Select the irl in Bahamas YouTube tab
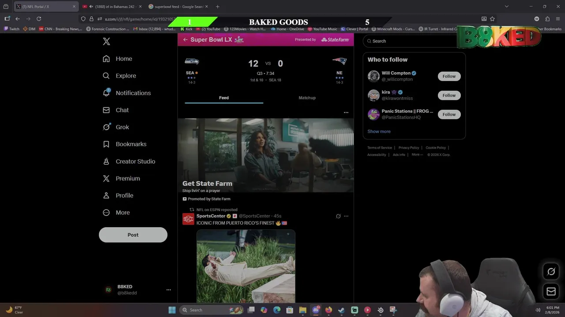Screen dimensions: 565x317 [x=113, y=7]
